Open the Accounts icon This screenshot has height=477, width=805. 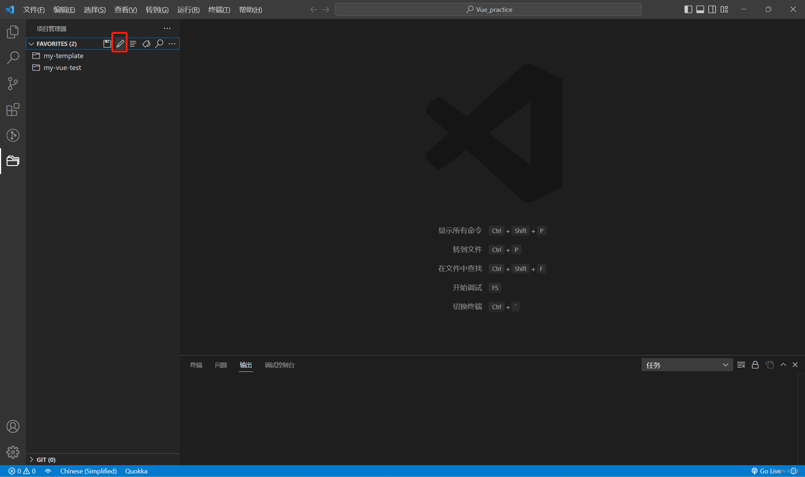13,426
